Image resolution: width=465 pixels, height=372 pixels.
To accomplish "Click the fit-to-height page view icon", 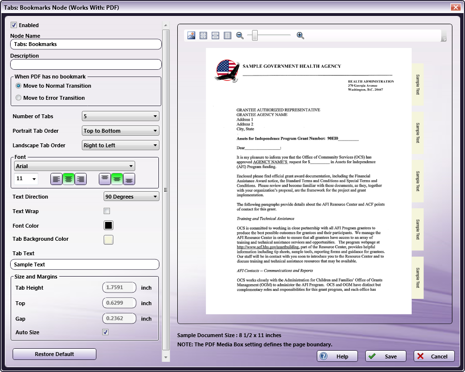I will pos(228,35).
